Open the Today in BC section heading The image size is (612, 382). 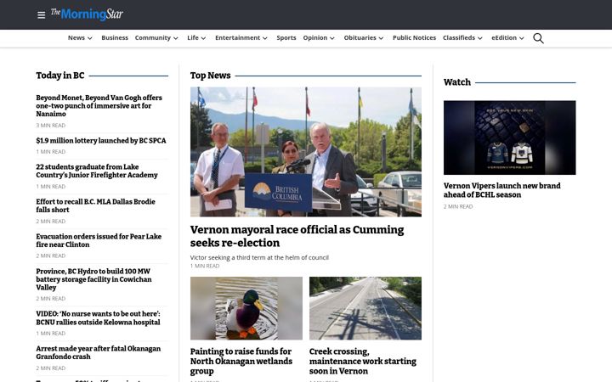(x=60, y=76)
